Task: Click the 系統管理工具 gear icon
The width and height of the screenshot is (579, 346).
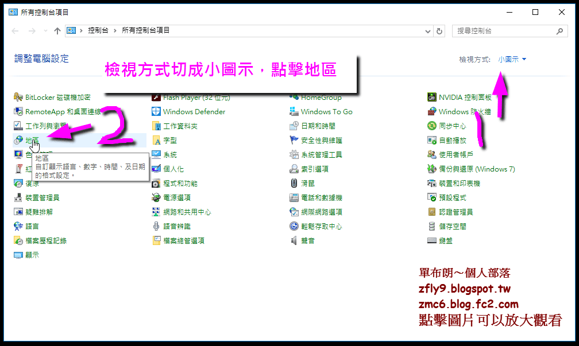Action: pos(294,154)
